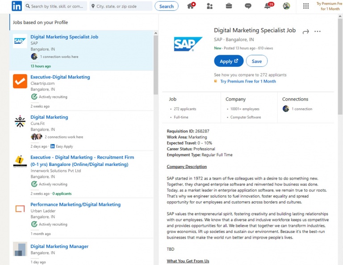Click the LinkedIn Easy Apply icon
Screen dimensions: 343x265
[x=53, y=146]
